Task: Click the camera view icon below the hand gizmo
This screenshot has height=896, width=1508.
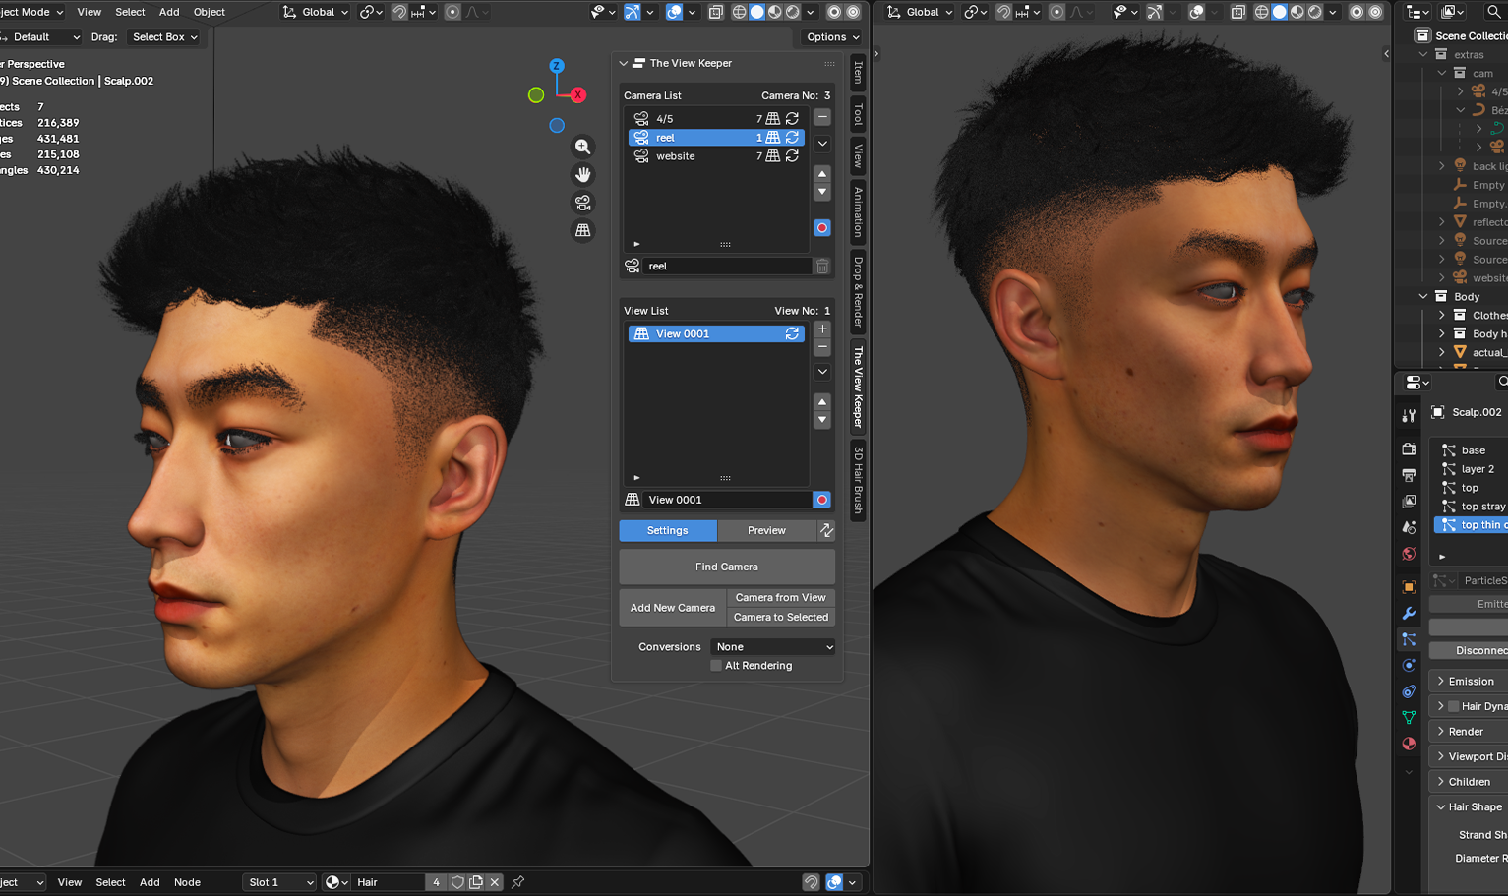Action: pyautogui.click(x=582, y=202)
